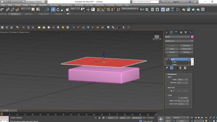Open the Motion command panel tab

pyautogui.click(x=181, y=33)
